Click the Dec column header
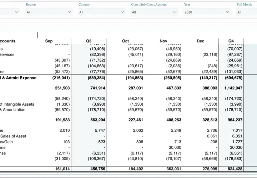The height and width of the screenshot is (178, 257). [x=201, y=41]
